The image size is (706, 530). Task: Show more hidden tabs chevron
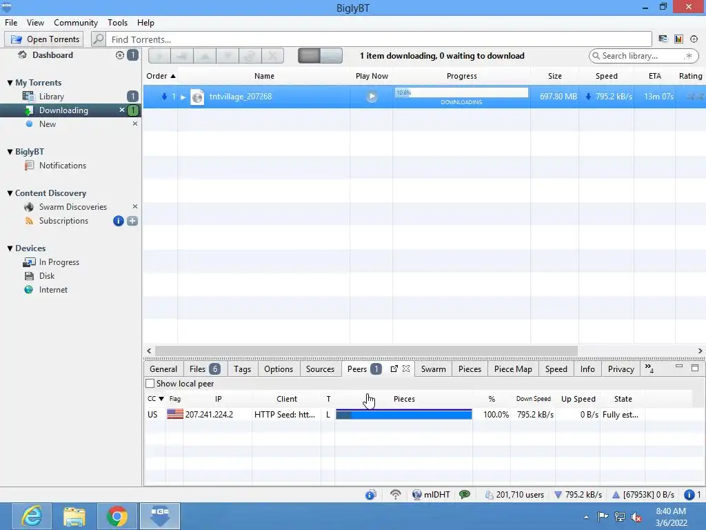pos(649,369)
